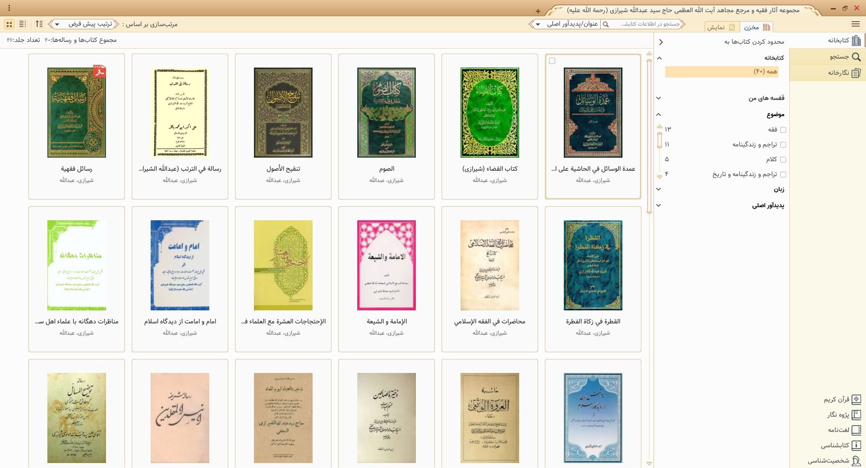The height and width of the screenshot is (468, 866).
Task: Select checkbox on عمدة الوسائل book card
Action: (552, 61)
